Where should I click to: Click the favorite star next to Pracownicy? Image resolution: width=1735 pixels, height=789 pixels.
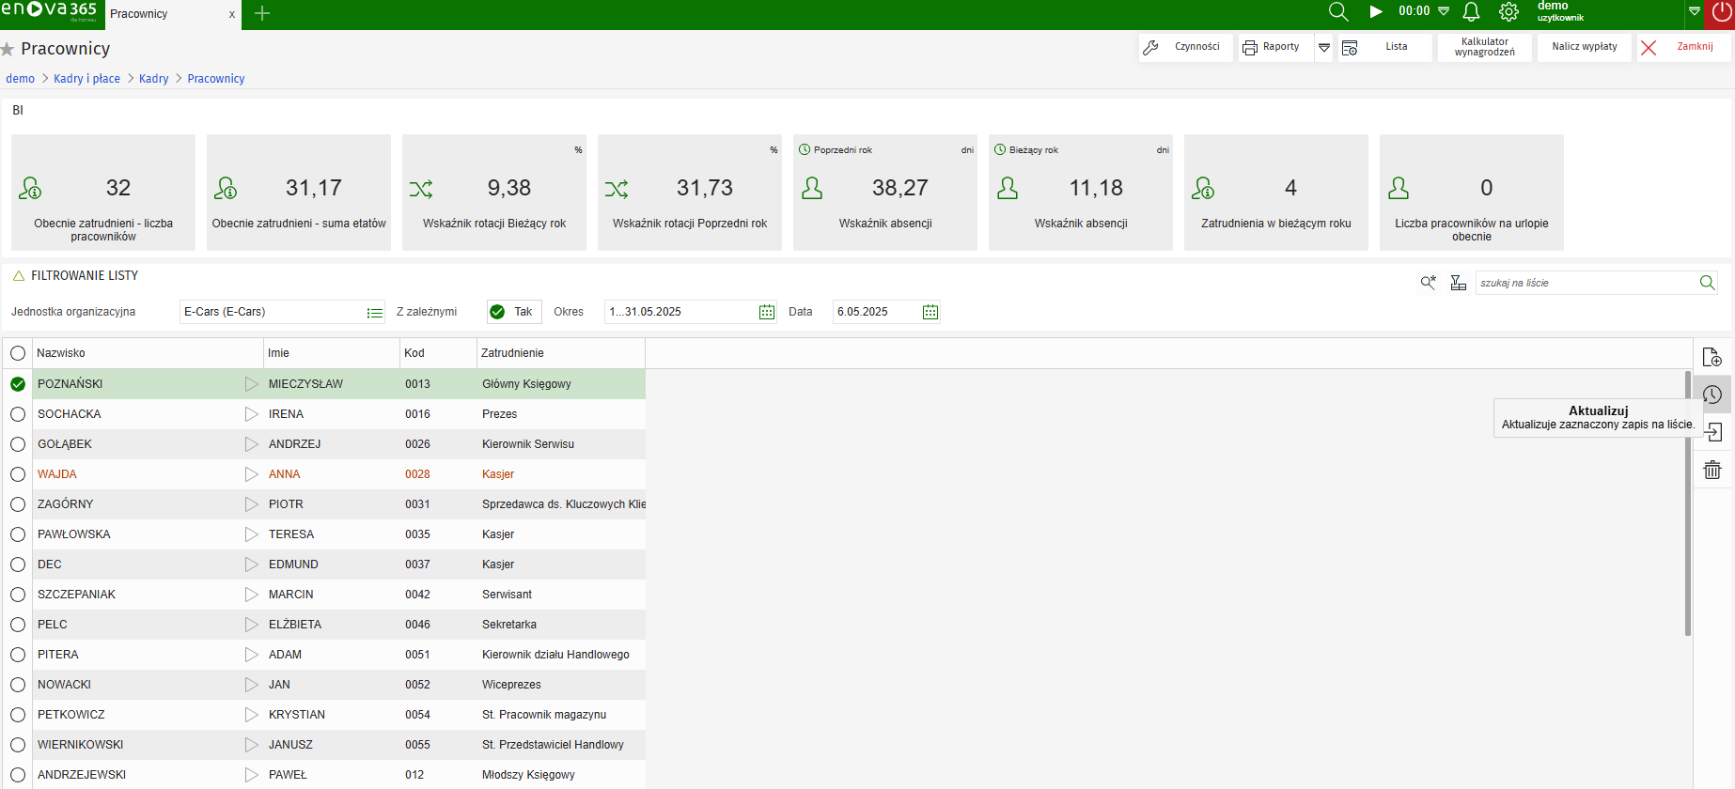coord(8,49)
